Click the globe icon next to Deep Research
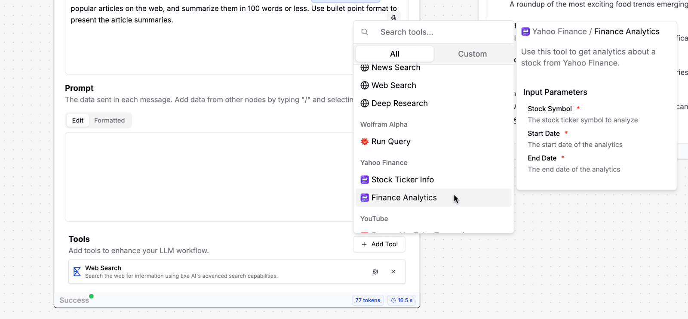This screenshot has height=319, width=688. pyautogui.click(x=365, y=103)
